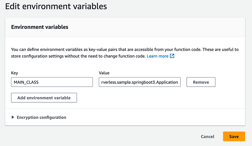Click the blank area right of Remove button
252x146 pixels.
coord(231,82)
